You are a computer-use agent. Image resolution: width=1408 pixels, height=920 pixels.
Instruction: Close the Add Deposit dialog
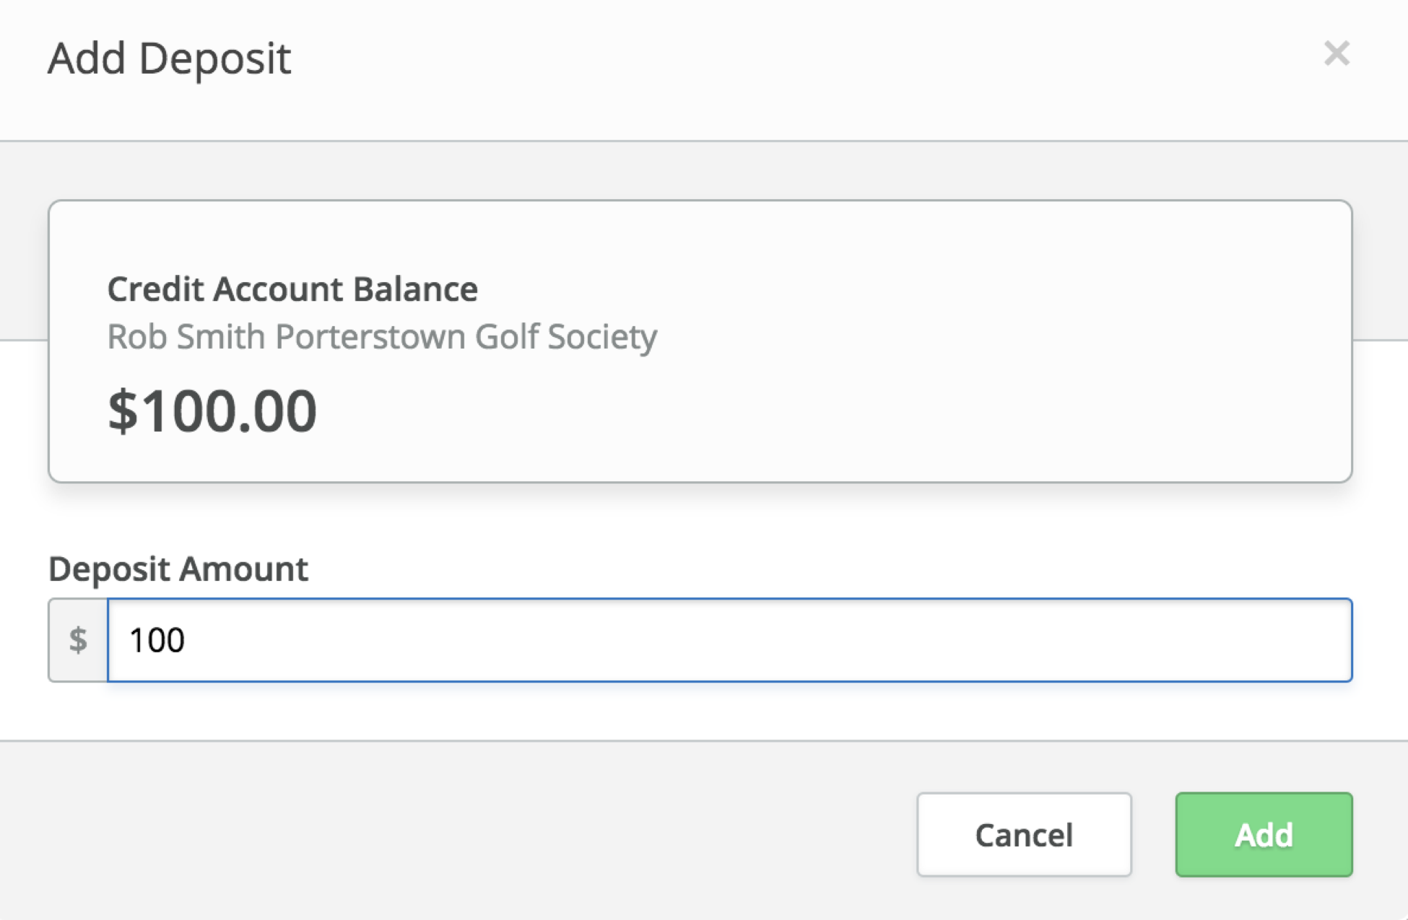tap(1337, 53)
